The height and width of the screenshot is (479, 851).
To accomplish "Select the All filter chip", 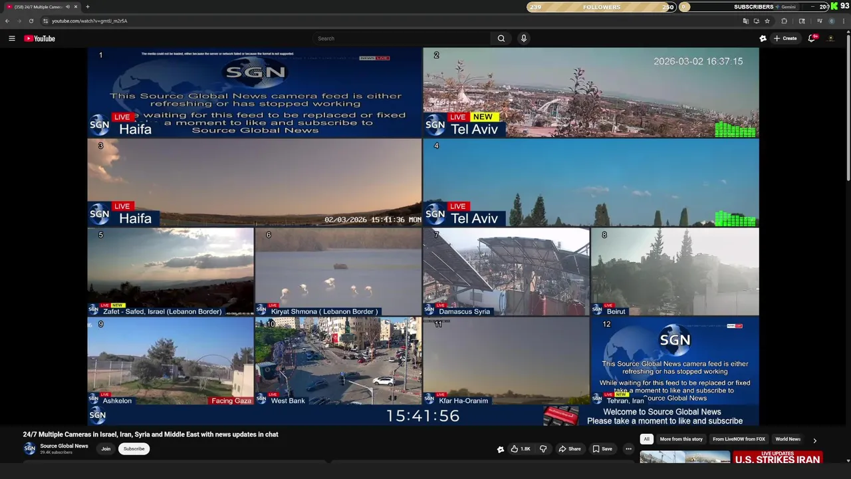I will pyautogui.click(x=646, y=439).
